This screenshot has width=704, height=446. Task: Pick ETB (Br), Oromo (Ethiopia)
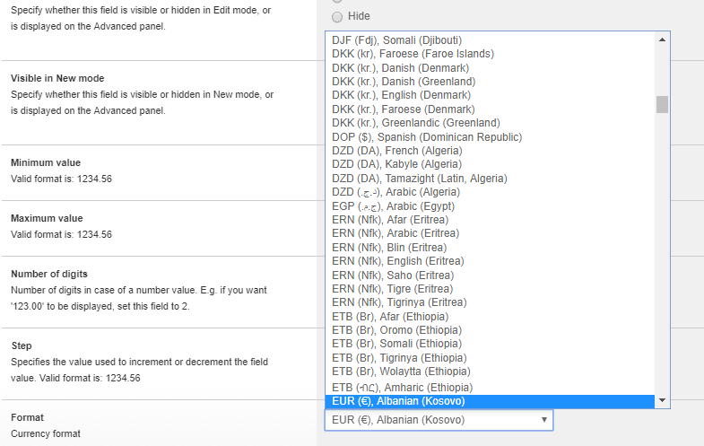pos(490,330)
